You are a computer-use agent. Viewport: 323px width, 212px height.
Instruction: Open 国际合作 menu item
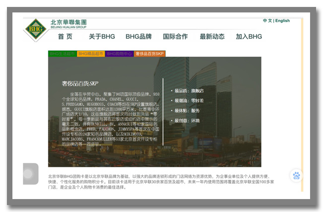[175, 37]
